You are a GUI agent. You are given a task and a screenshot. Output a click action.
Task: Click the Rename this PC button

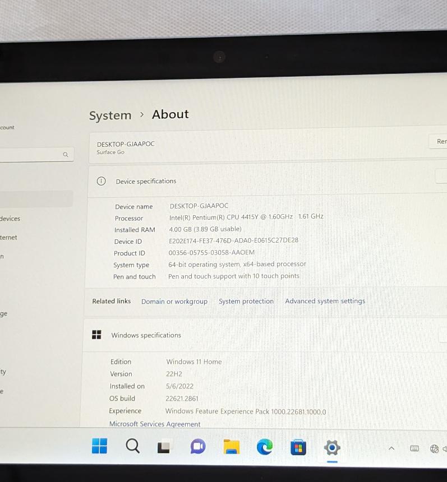point(440,141)
